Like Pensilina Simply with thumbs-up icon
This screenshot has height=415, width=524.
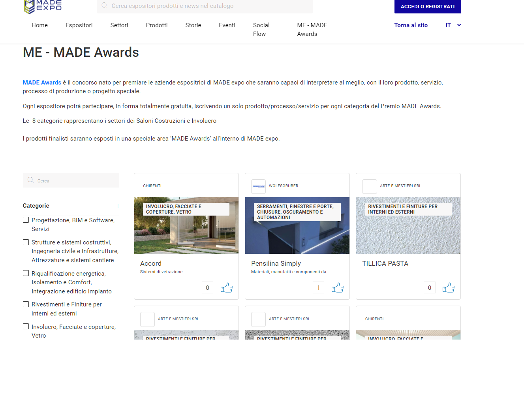point(338,287)
